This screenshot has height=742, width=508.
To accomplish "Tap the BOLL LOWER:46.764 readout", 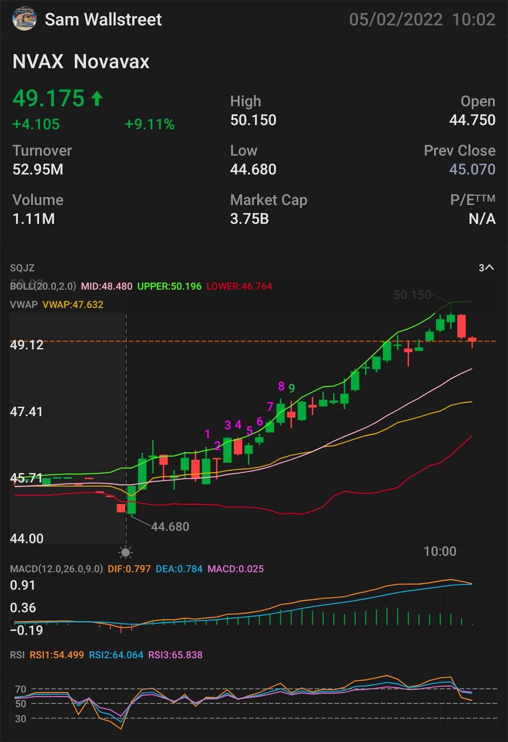I will pos(239,286).
